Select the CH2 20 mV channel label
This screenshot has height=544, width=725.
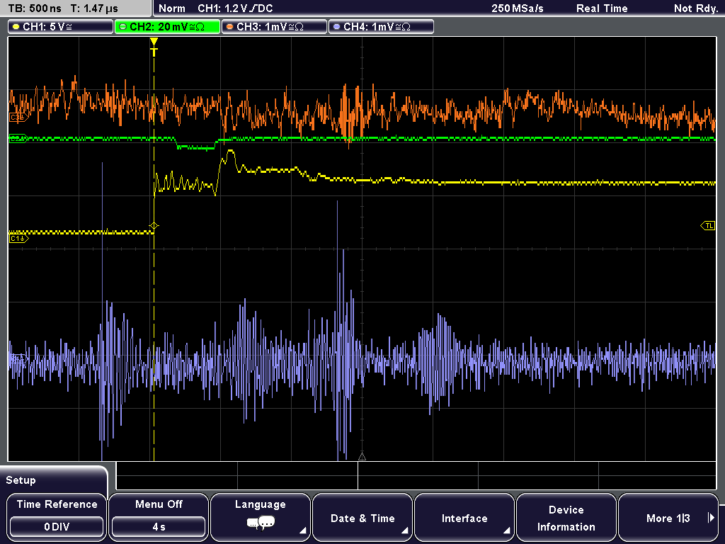coord(167,26)
